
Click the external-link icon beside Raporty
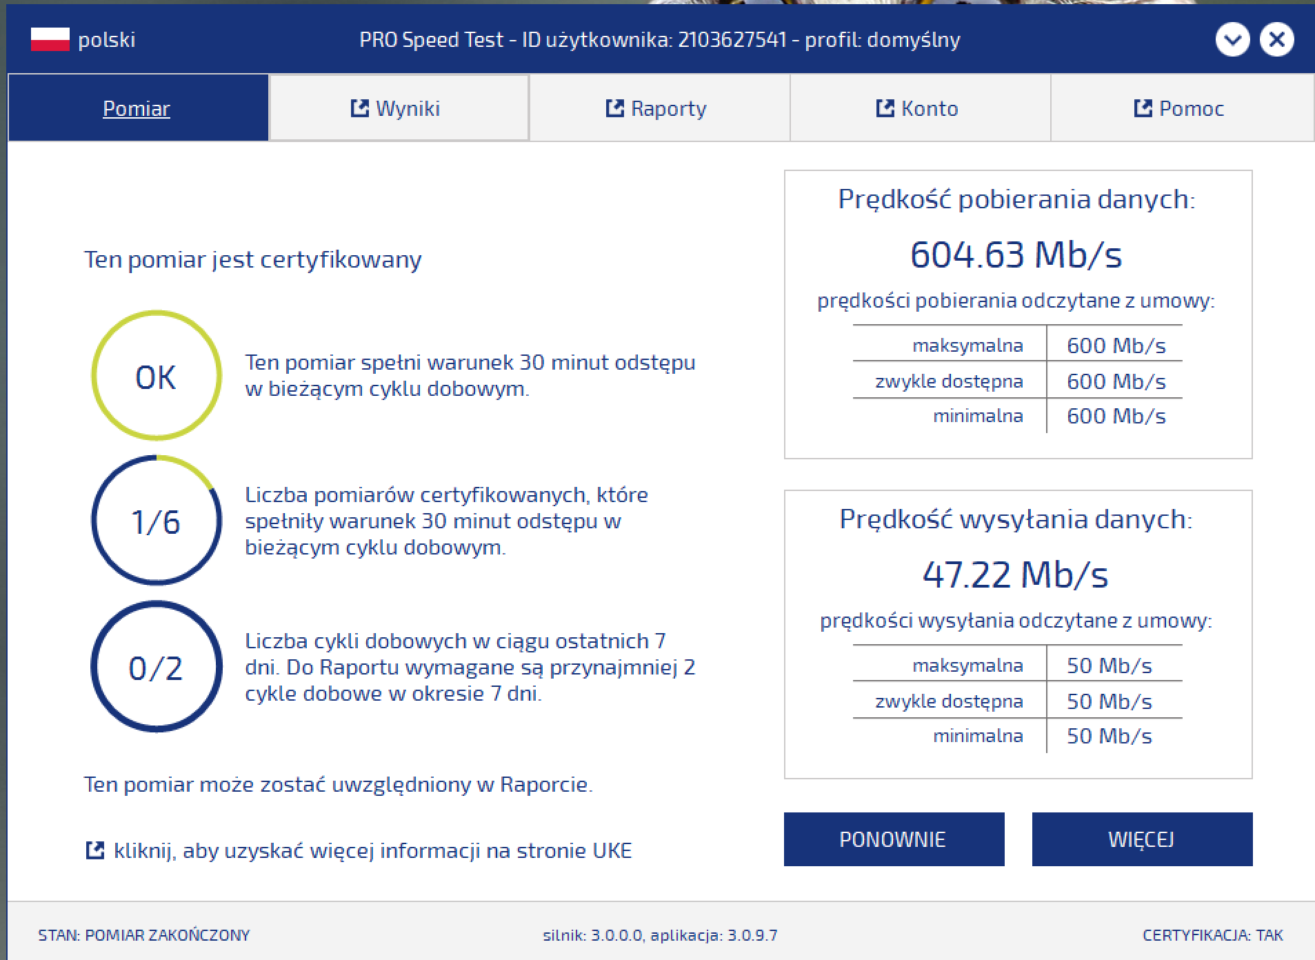tap(615, 108)
